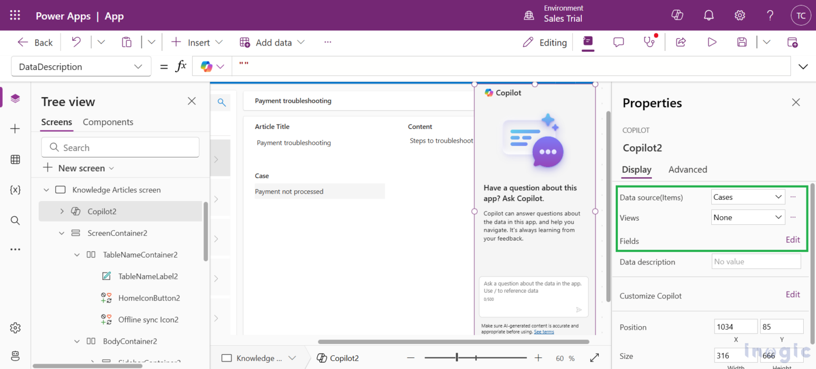Open the App checker stethoscope icon
Image resolution: width=816 pixels, height=369 pixels.
click(x=649, y=41)
